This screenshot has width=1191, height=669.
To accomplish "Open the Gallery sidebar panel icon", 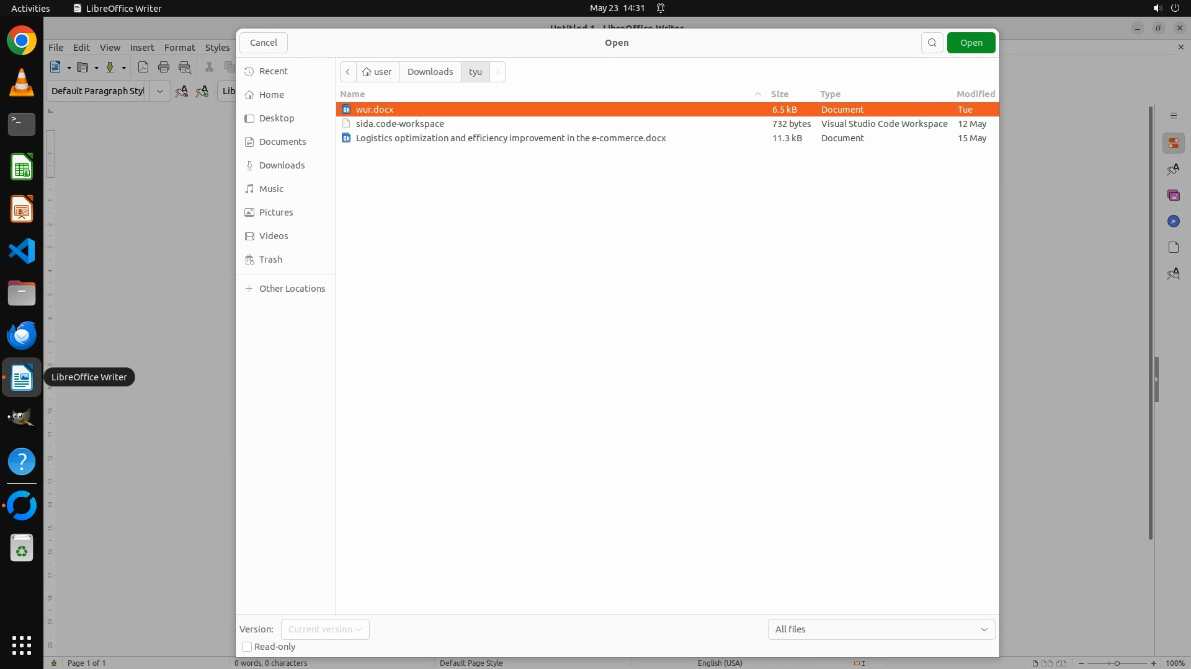I will coord(1173,196).
